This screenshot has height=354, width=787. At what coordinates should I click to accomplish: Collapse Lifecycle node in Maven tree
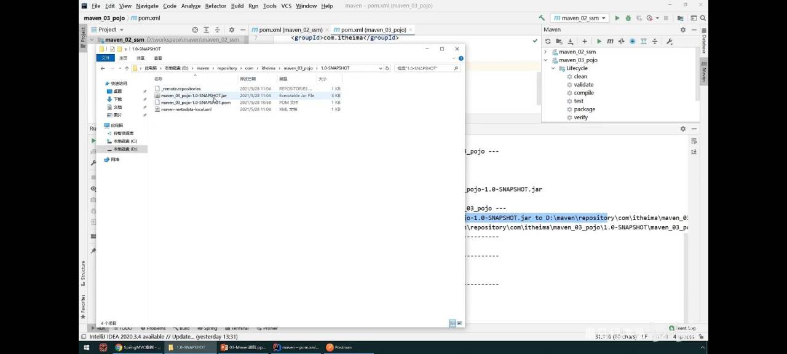pyautogui.click(x=553, y=68)
